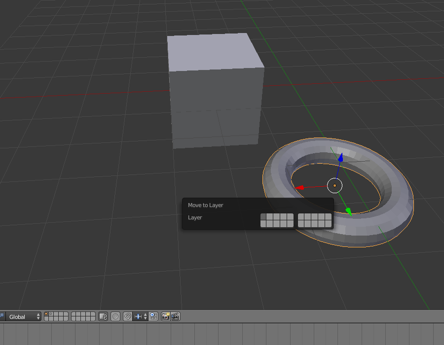Screen dimensions: 444x345
Task: Open the proportional editing circle icon
Action: (x=115, y=317)
